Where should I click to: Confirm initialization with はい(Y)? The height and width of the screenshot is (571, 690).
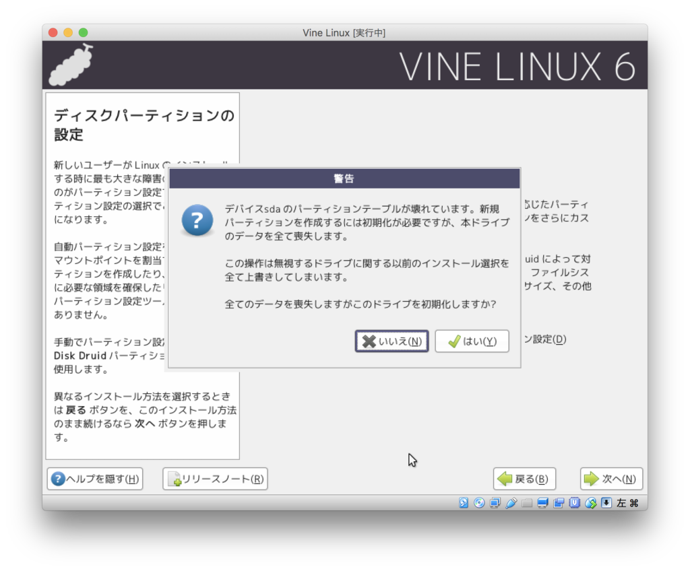(472, 341)
